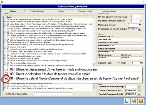146x105 pixels.
Task: Enable option 77 mode multi-localisation
Action: pyautogui.click(x=5, y=56)
